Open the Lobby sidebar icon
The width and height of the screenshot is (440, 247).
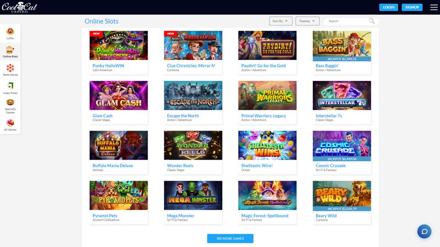10,31
